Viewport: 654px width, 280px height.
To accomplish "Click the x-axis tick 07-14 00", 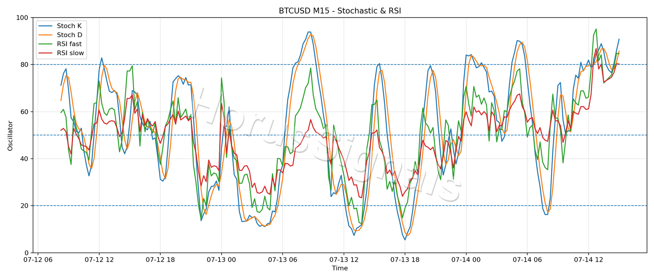I will point(466,260).
